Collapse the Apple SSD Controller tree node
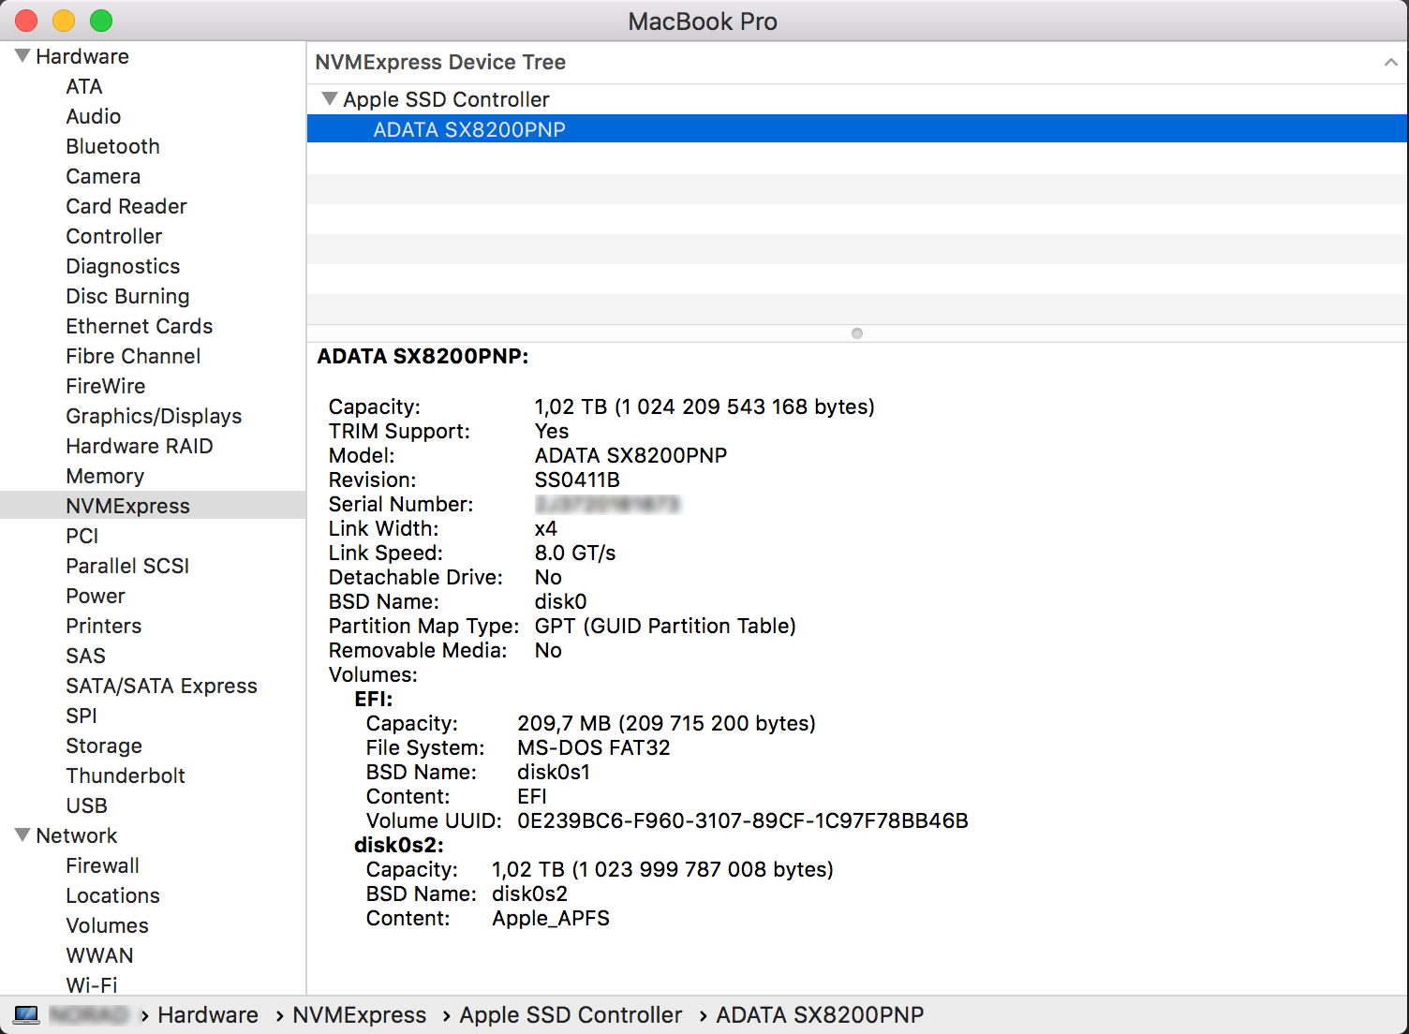 point(329,98)
